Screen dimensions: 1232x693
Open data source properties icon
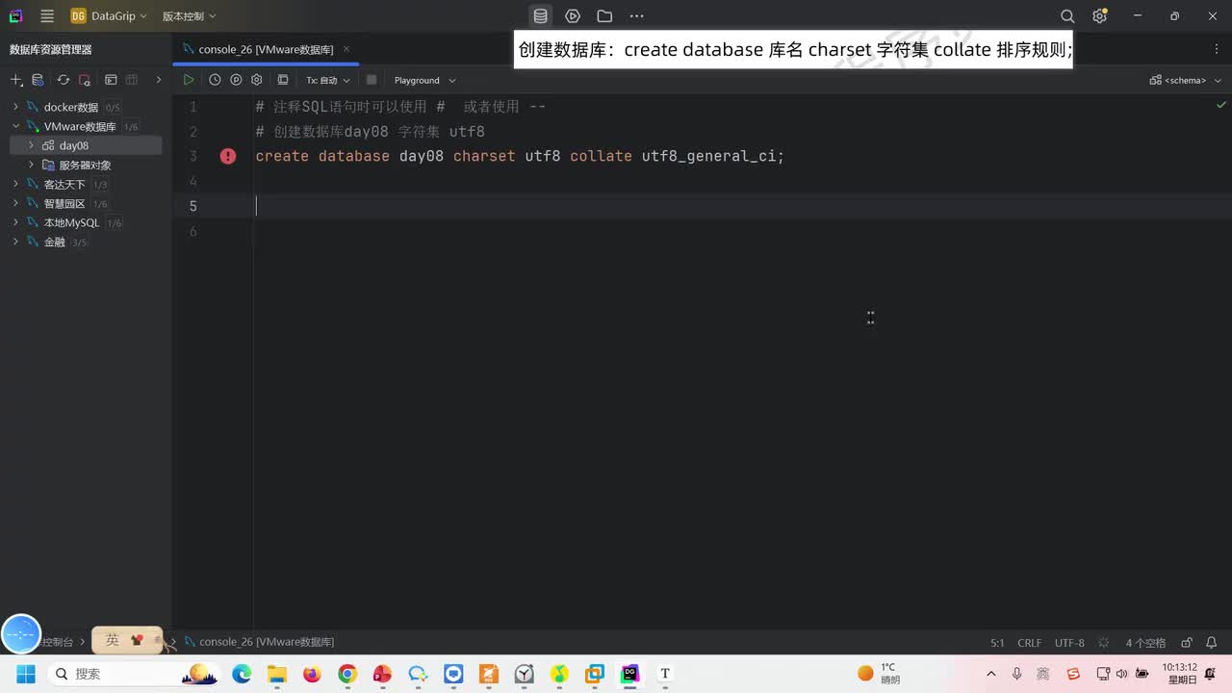coord(38,80)
